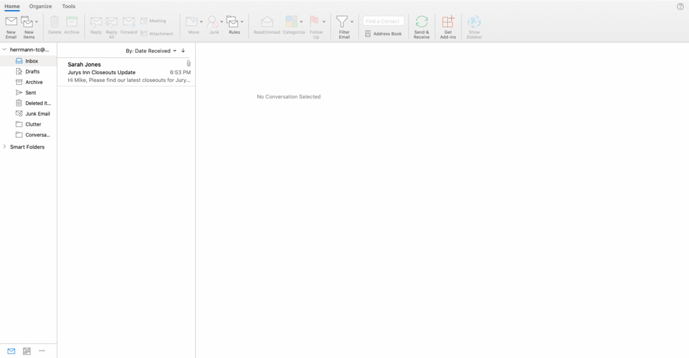This screenshot has width=689, height=358.
Task: Click the Attachment button in ribbon
Action: [157, 33]
